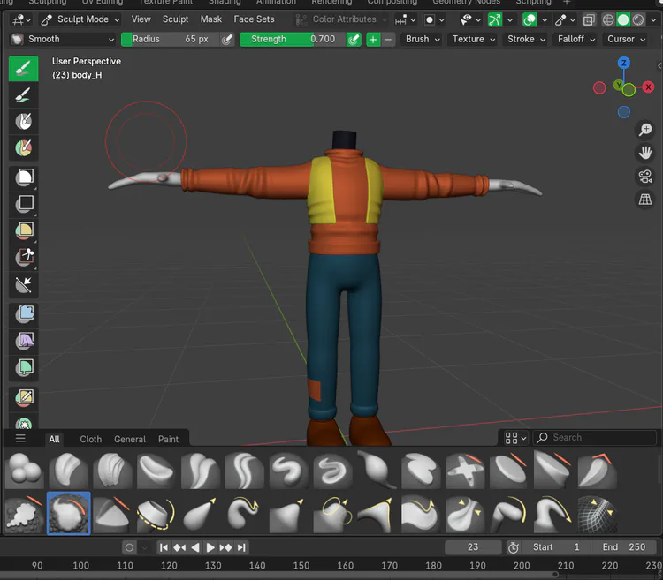Toggle viewport gizmos visibility
663x580 pixels.
[x=495, y=19]
